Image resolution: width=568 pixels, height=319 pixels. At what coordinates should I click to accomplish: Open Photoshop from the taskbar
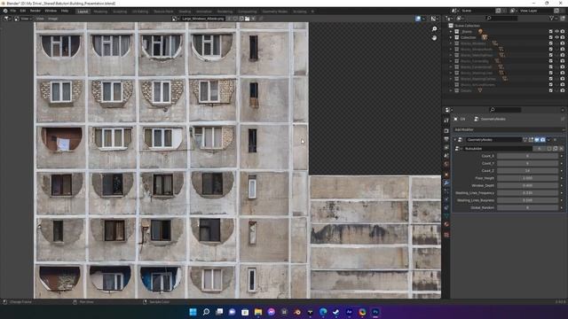pyautogui.click(x=375, y=312)
